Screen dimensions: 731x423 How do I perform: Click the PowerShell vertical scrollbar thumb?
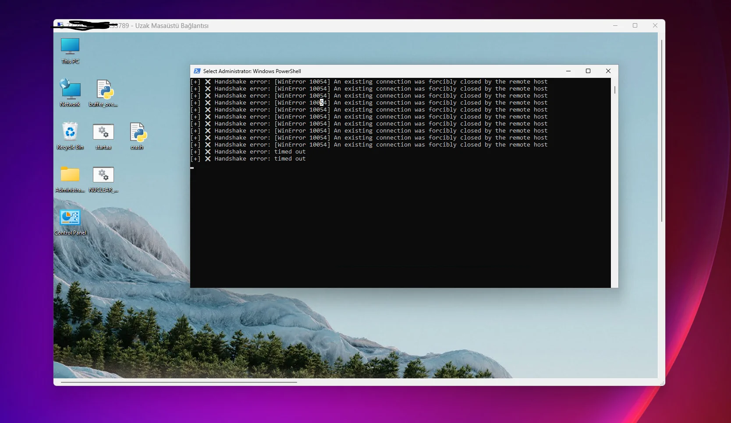[615, 90]
